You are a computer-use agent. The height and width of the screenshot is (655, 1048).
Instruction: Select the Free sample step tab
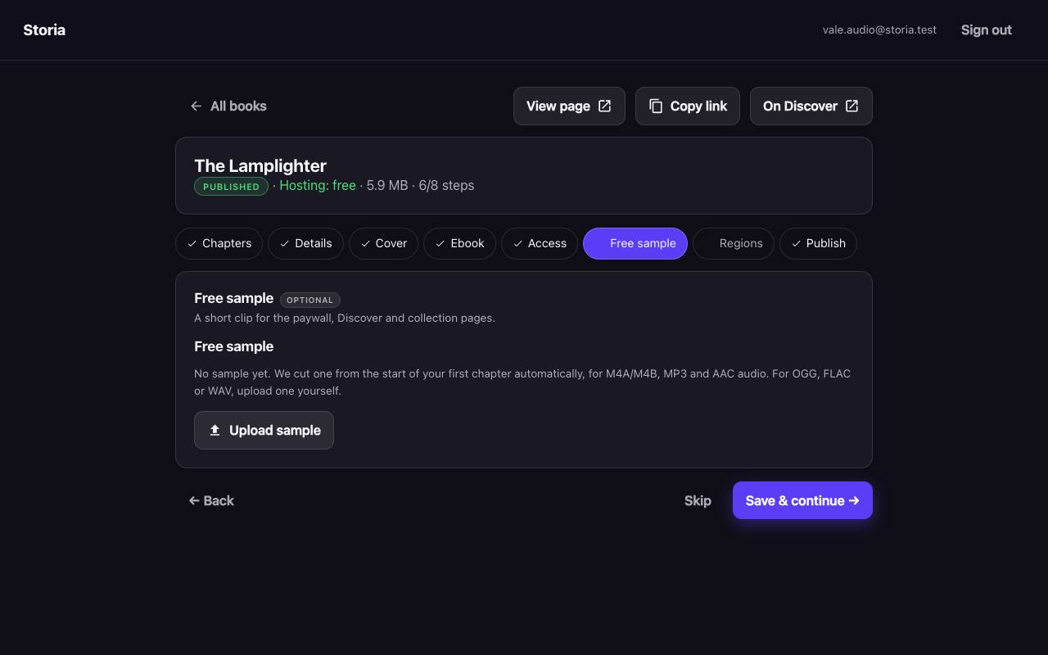point(635,243)
